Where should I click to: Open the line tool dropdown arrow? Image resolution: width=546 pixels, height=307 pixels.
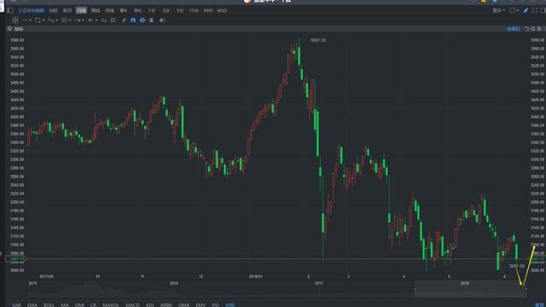pyautogui.click(x=31, y=20)
